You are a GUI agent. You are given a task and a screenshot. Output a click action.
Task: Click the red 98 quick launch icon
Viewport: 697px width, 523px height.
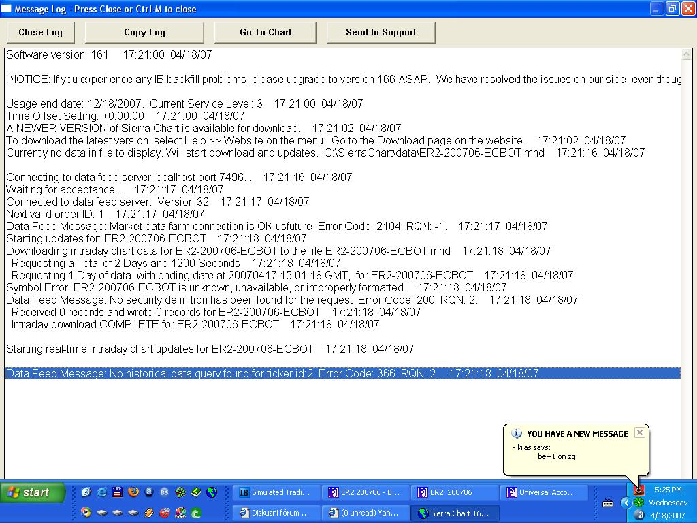165,513
